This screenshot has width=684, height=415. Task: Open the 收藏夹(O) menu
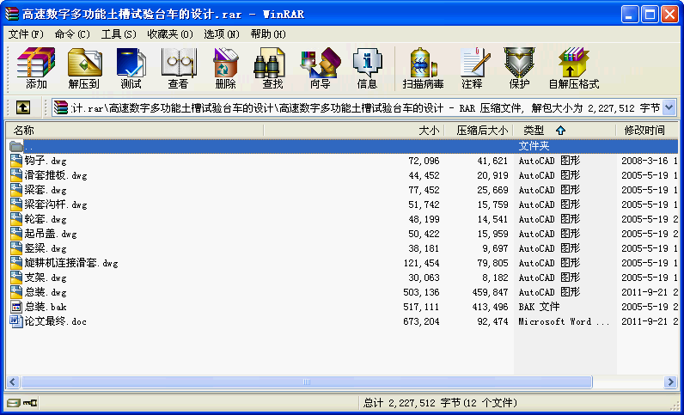click(x=170, y=34)
